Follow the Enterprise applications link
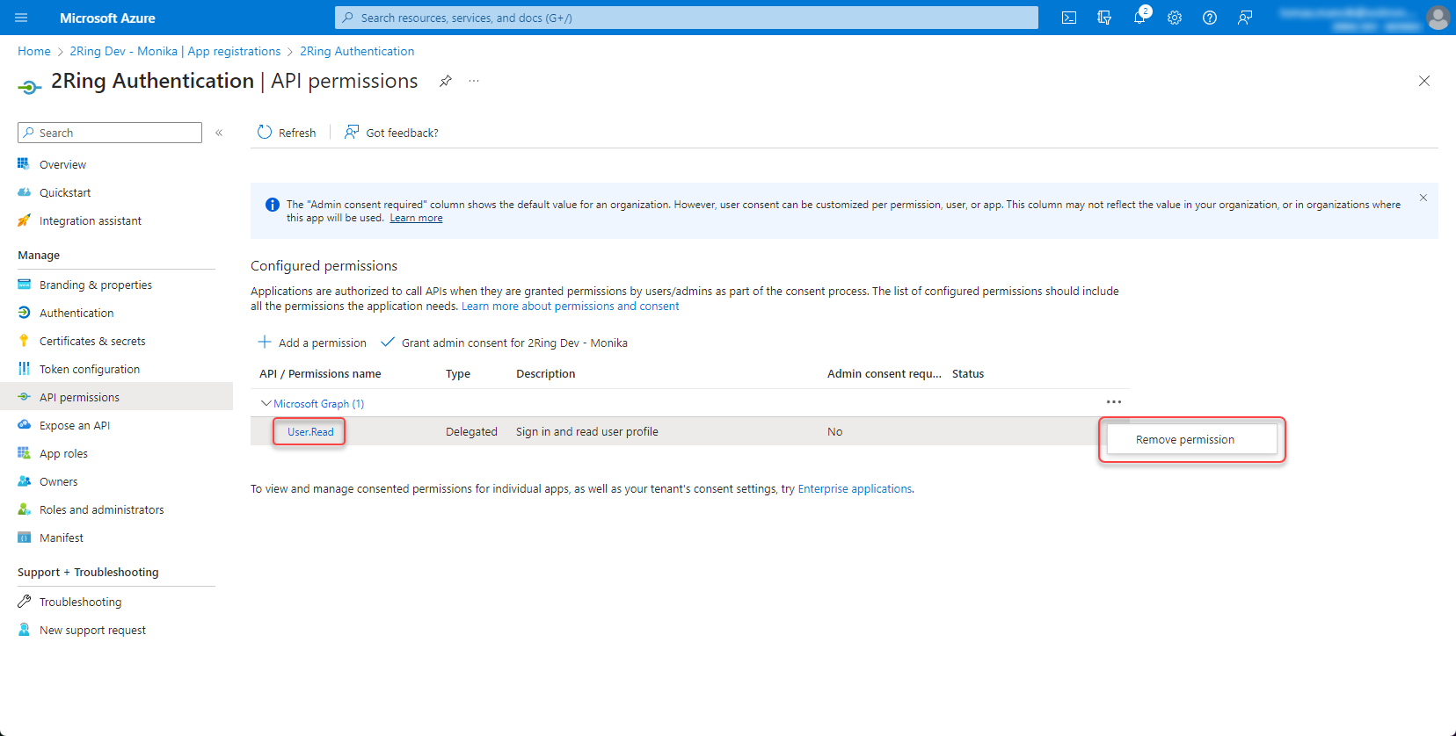 click(855, 488)
